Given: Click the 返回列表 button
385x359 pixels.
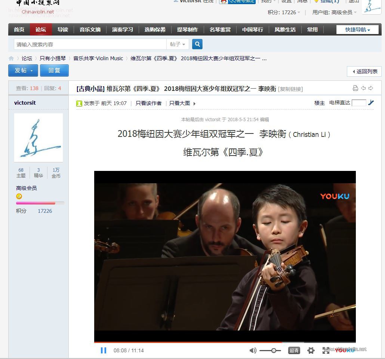Looking at the screenshot, I should 364,71.
